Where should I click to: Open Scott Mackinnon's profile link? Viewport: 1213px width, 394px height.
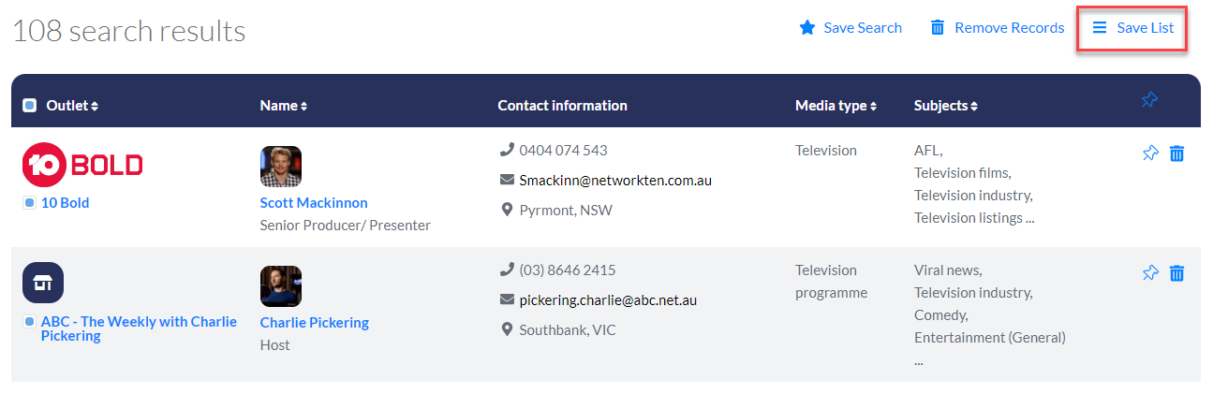coord(314,203)
